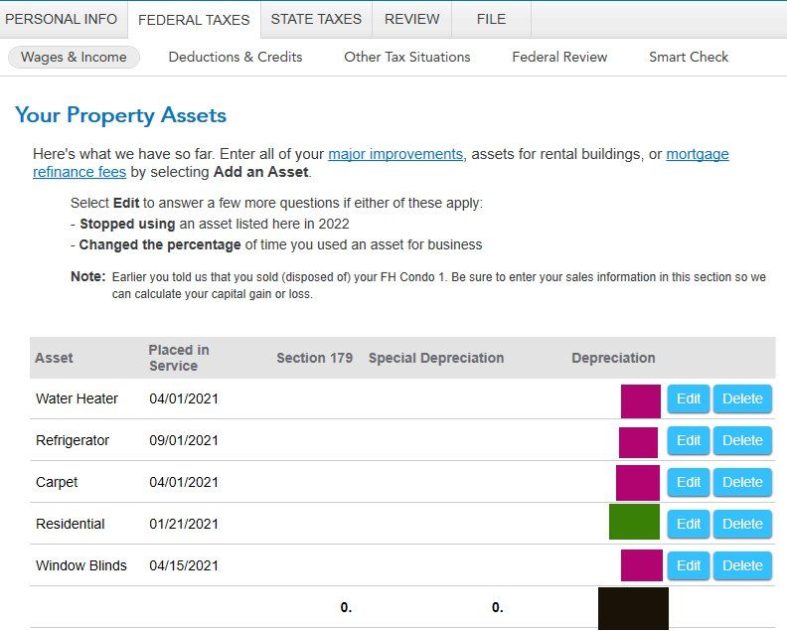Screen dimensions: 787x631
Task: Click the green Residential depreciation block
Action: pyautogui.click(x=635, y=522)
